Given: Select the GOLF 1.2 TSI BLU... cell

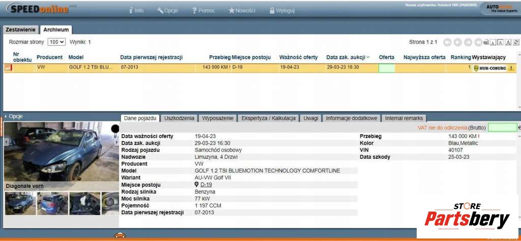Looking at the screenshot, I should [x=91, y=67].
